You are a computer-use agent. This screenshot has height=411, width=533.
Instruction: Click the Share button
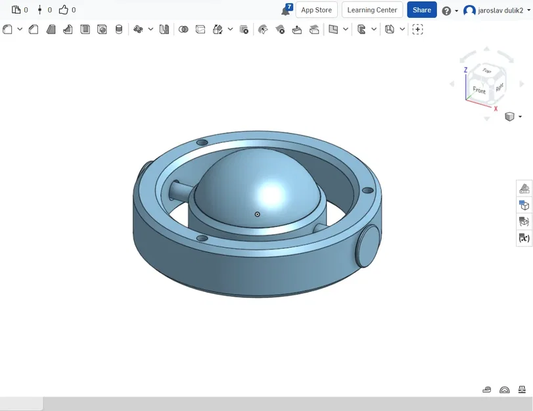422,10
